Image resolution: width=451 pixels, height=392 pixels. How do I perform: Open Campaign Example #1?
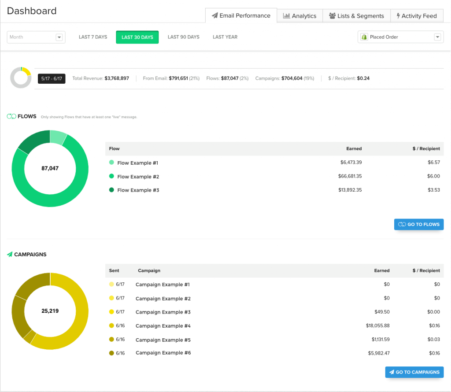pyautogui.click(x=163, y=285)
